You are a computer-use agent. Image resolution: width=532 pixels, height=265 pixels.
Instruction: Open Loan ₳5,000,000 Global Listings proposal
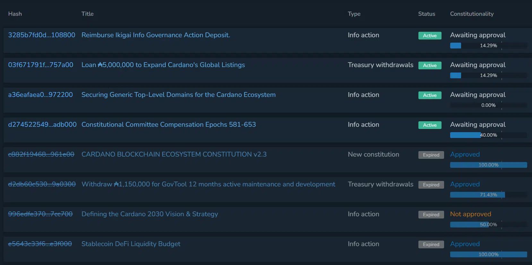(x=163, y=65)
